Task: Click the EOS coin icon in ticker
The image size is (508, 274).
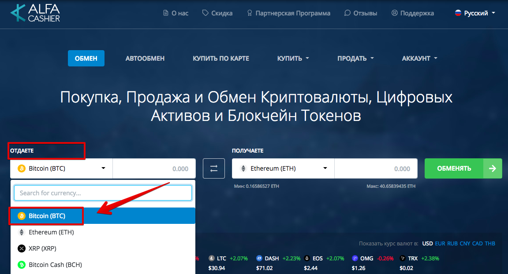Action: (x=307, y=258)
